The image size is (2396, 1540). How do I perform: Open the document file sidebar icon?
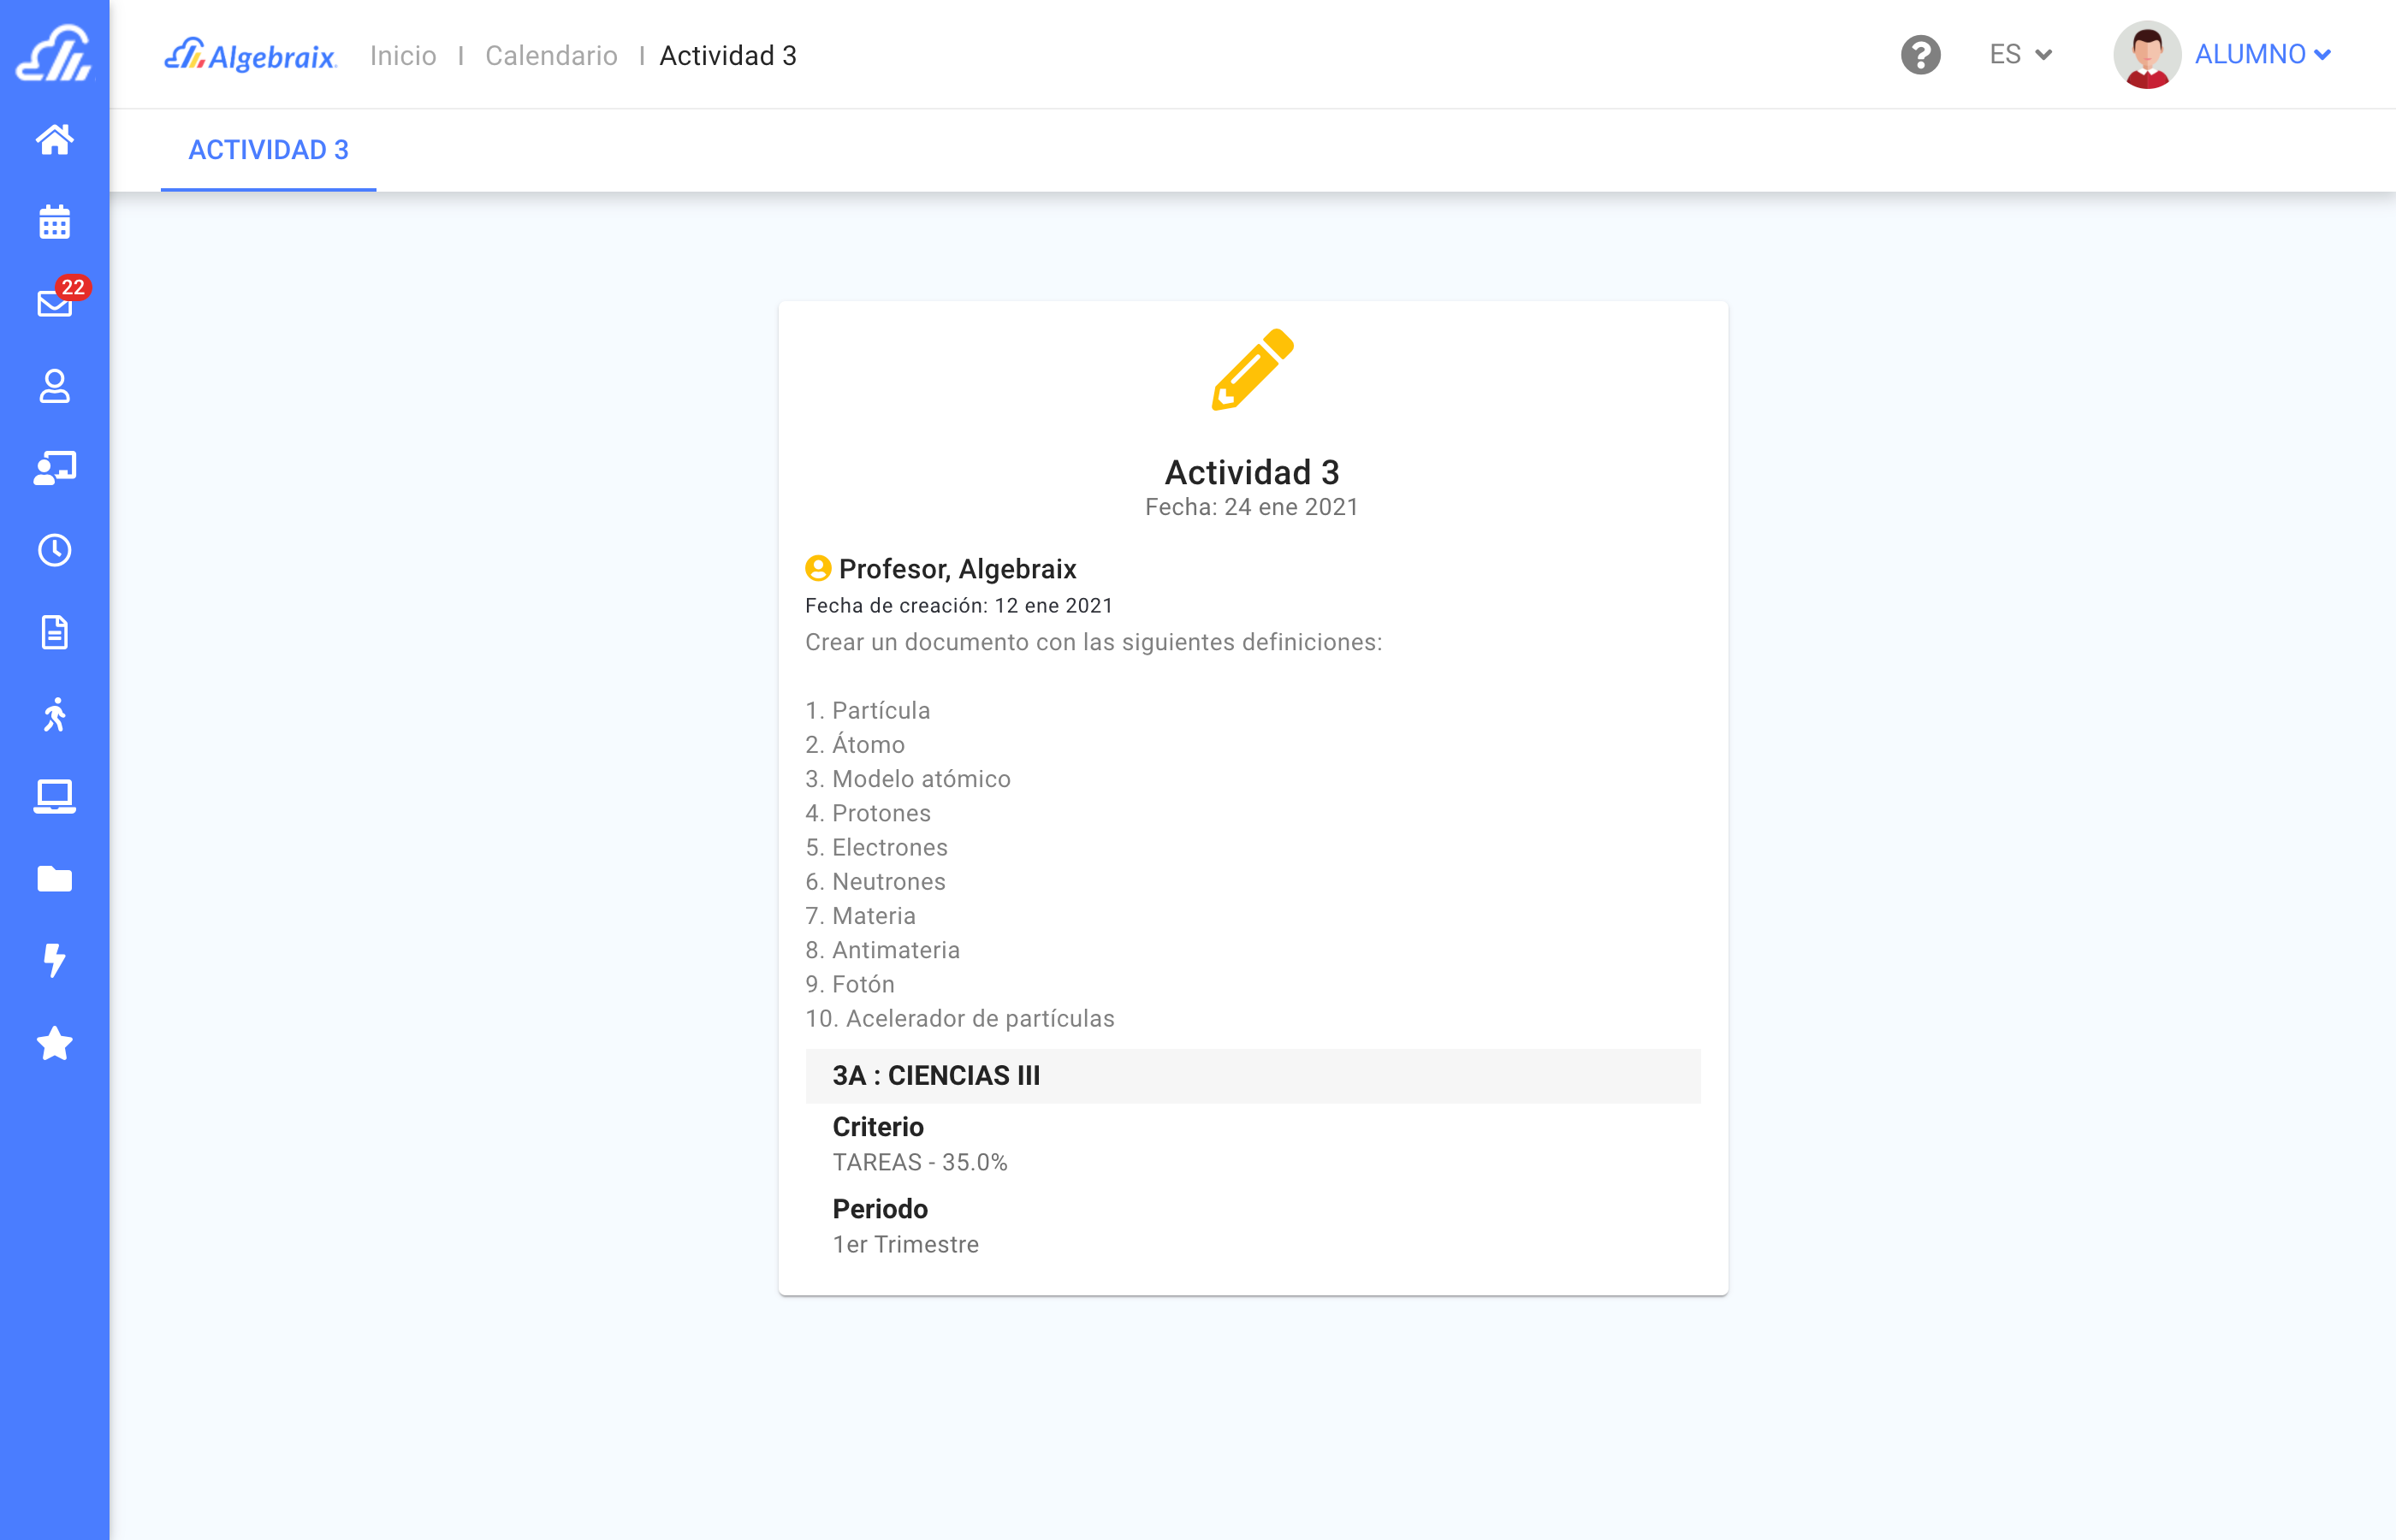pyautogui.click(x=54, y=632)
